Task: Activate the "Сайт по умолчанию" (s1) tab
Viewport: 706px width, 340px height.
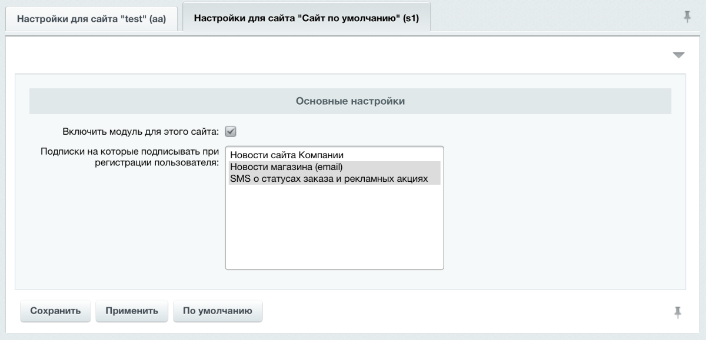Action: (309, 18)
